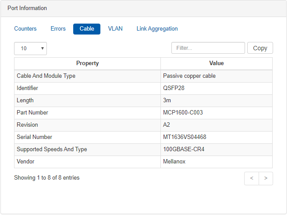288x215 pixels.
Task: Sort by the Value column header
Action: (x=217, y=63)
